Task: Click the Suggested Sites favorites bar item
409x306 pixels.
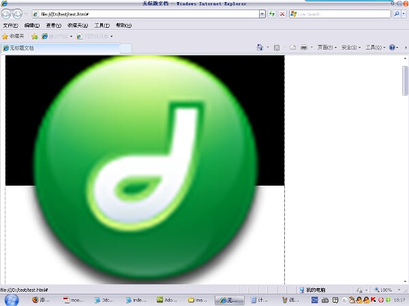Action: click(57, 37)
